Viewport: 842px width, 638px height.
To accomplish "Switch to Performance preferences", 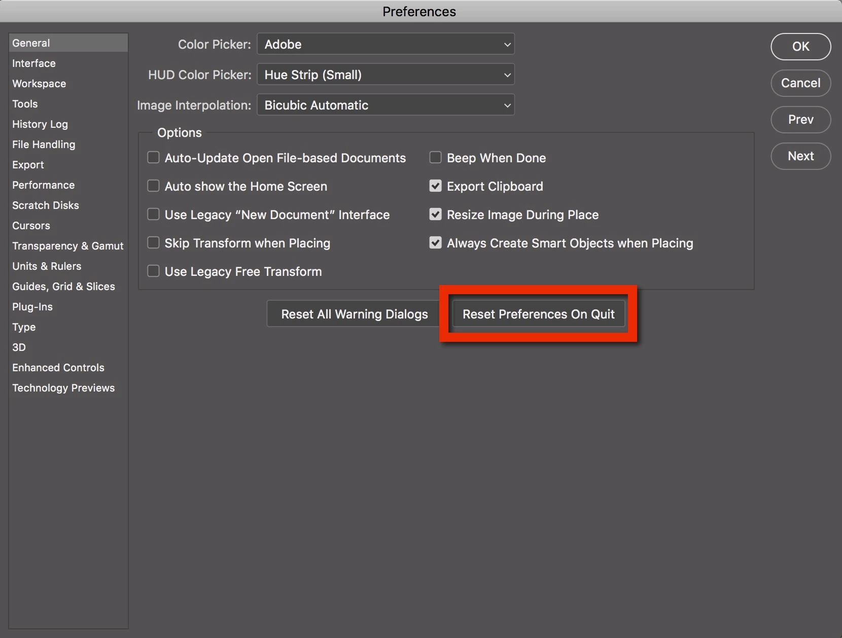I will point(68,185).
